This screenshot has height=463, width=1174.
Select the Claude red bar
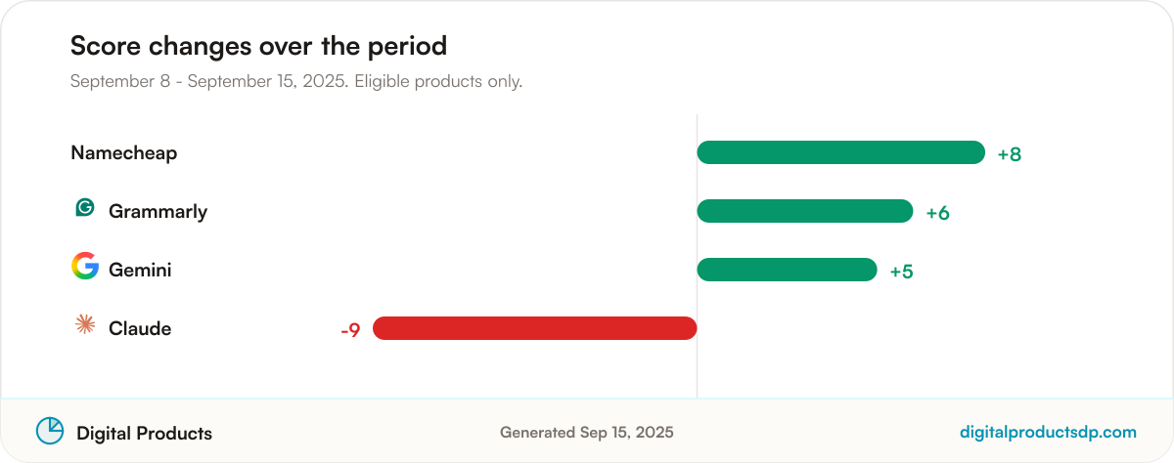(x=534, y=328)
